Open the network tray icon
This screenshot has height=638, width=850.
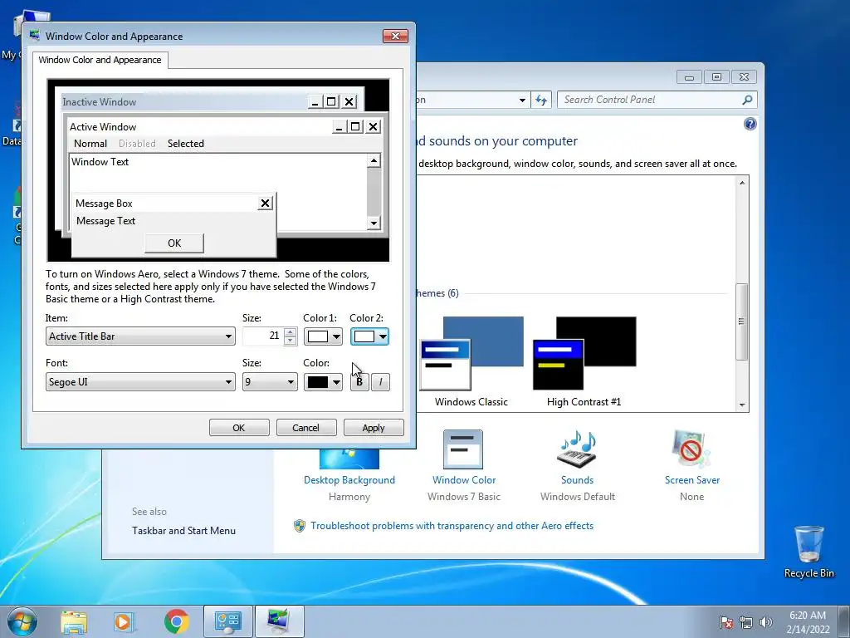coord(746,622)
